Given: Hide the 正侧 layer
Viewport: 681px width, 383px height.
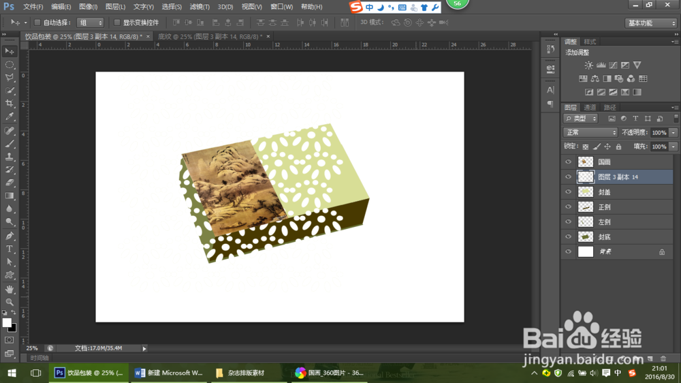Looking at the screenshot, I should point(568,207).
